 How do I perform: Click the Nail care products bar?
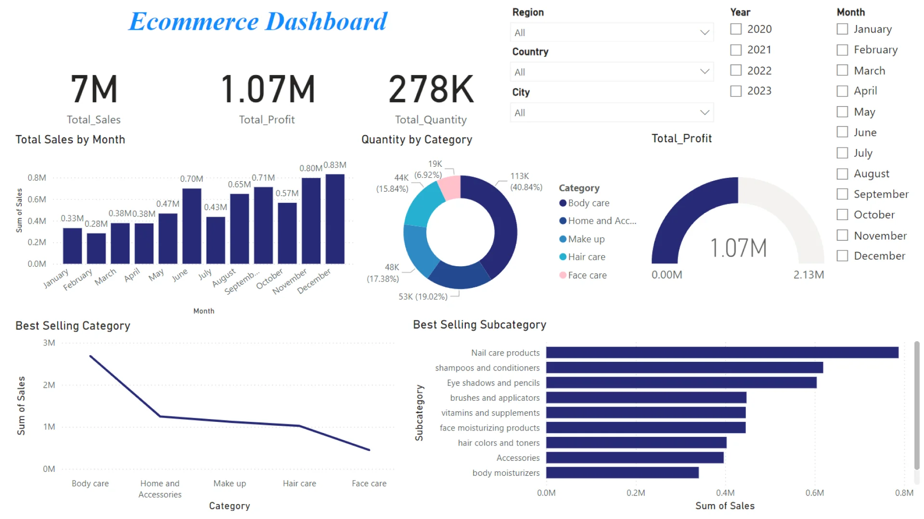[722, 352]
